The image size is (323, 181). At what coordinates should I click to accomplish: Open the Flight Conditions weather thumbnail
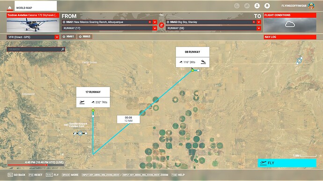[290, 25]
